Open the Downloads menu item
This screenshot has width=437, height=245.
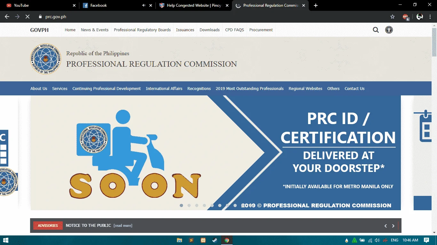pyautogui.click(x=210, y=30)
